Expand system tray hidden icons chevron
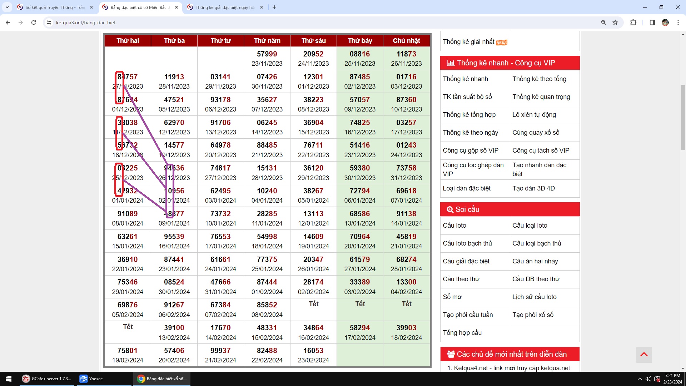This screenshot has width=686, height=386. tap(639, 379)
